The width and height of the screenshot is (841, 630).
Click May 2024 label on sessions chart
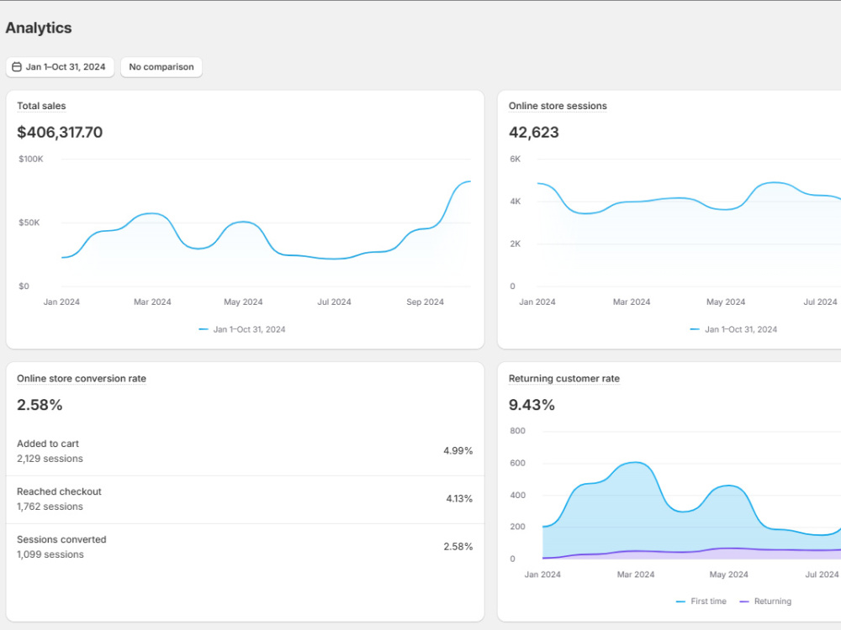[726, 302]
